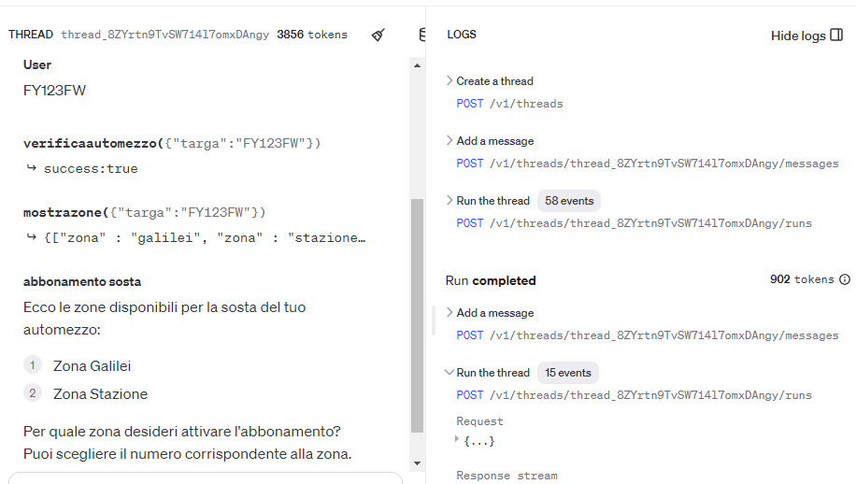Click the Hide logs panel icon
Image resolution: width=856 pixels, height=484 pixels.
tap(836, 36)
